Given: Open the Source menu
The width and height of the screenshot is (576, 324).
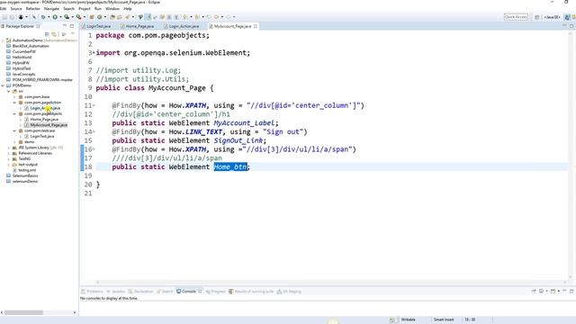Looking at the screenshot, I should pos(16,8).
